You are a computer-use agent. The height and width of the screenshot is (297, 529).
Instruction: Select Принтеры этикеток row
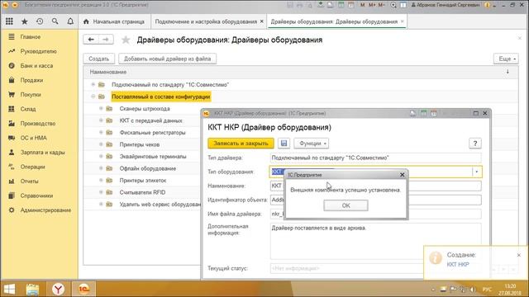[143, 181]
